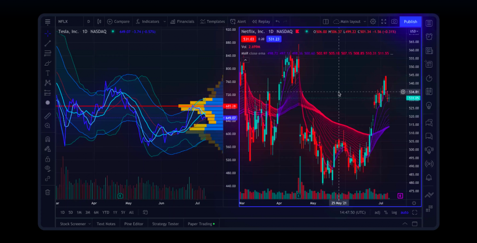Open the USD currency dropdown
Image resolution: width=477 pixels, height=243 pixels.
click(x=414, y=31)
